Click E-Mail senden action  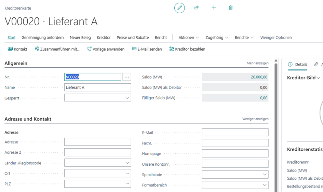point(147,49)
